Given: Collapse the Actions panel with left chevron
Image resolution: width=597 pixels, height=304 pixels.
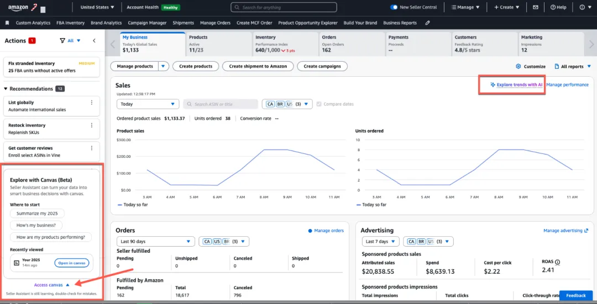Looking at the screenshot, I should [94, 40].
